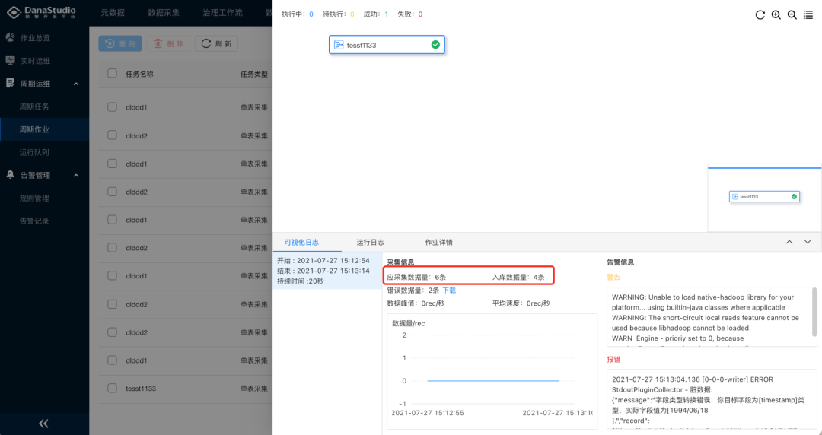Collapse the sidebar with the double-arrow icon
Screen dimensions: 822x435
coord(44,423)
